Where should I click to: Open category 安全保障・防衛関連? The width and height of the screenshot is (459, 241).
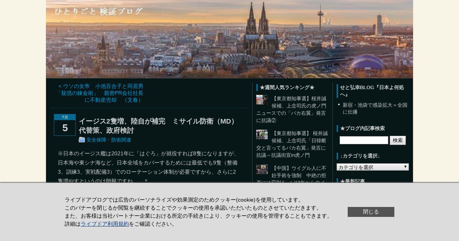click(109, 140)
